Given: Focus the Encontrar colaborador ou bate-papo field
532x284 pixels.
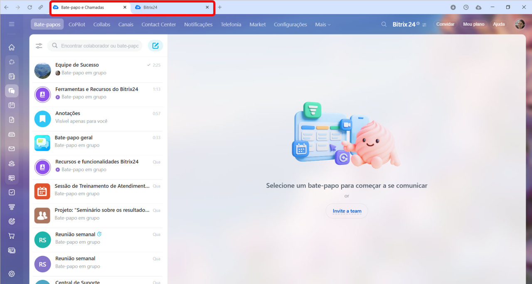Looking at the screenshot, I should coord(95,46).
